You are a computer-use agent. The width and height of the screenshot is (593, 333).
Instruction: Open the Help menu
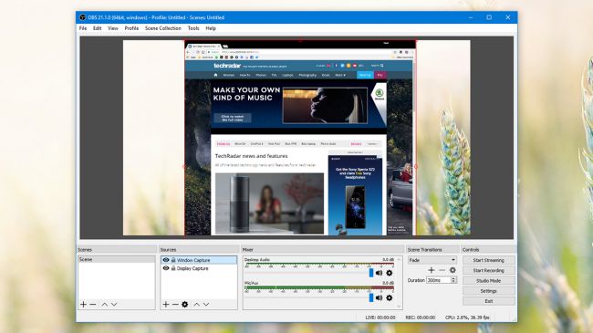coord(211,28)
